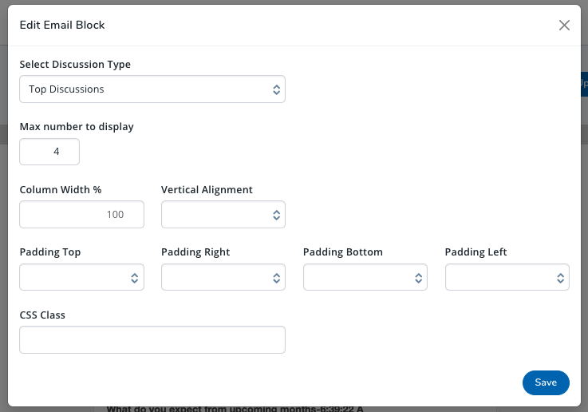This screenshot has width=588, height=412.
Task: Click the CSS Class label
Action: point(42,315)
